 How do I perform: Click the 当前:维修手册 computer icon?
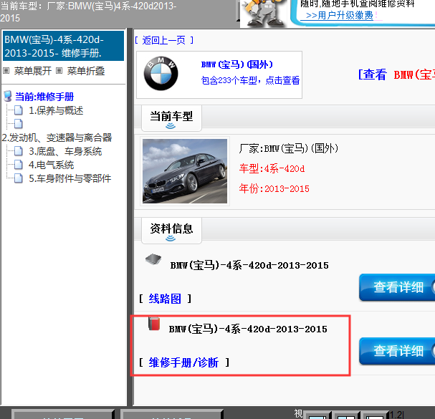[x=8, y=96]
